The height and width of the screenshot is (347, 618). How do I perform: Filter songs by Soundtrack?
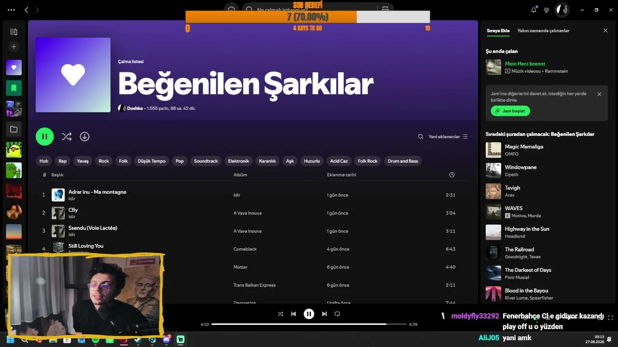pos(206,161)
